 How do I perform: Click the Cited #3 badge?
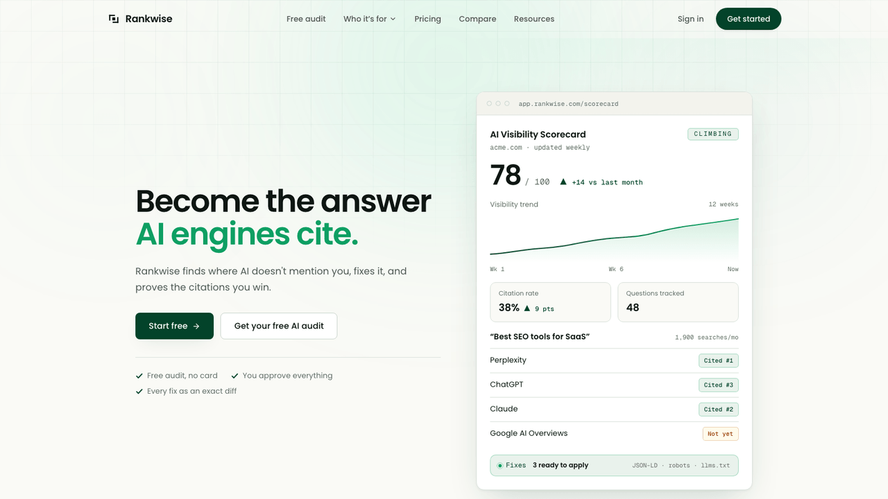click(718, 385)
